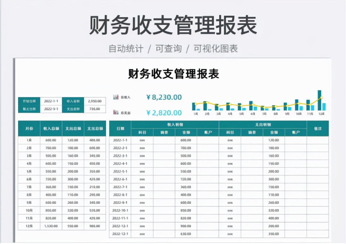Select the ¥8,230.00 total income figure
Image resolution: width=346 pixels, height=244 pixels.
click(x=164, y=97)
